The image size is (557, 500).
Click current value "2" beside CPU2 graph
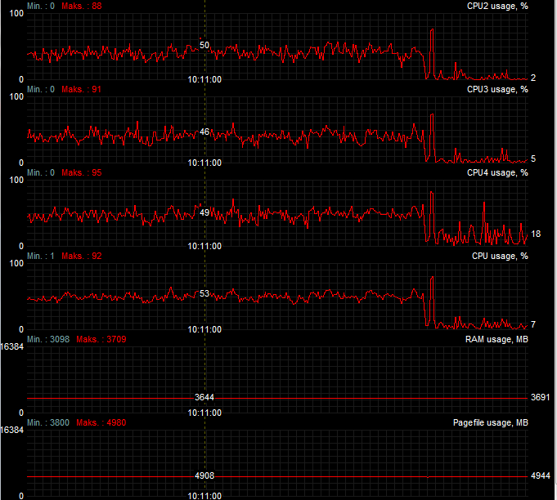(533, 78)
